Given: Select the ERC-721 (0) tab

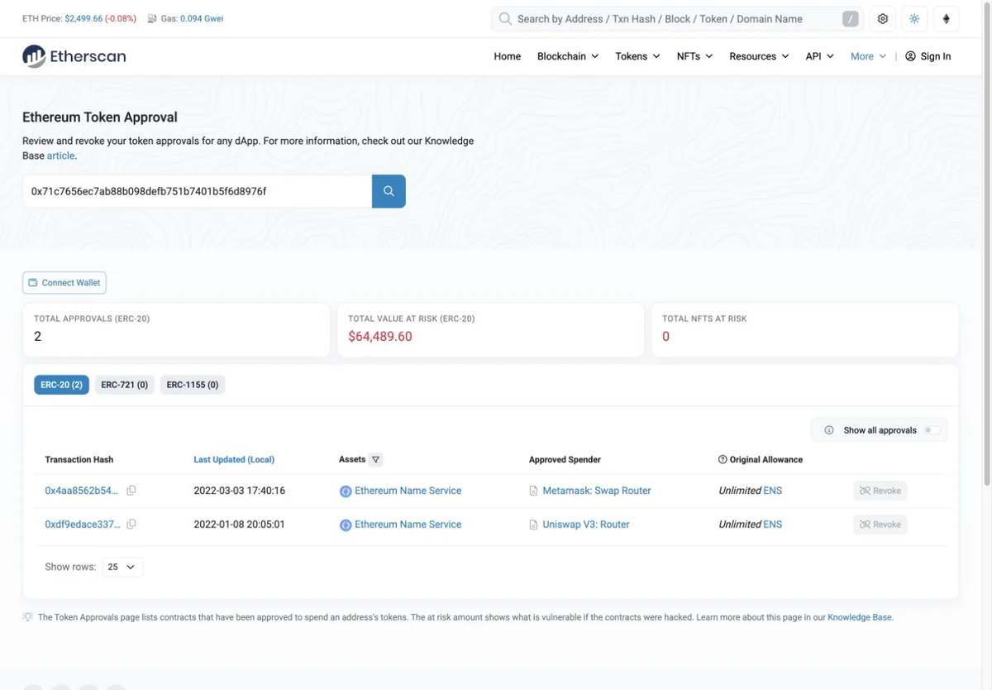Looking at the screenshot, I should click(x=124, y=385).
